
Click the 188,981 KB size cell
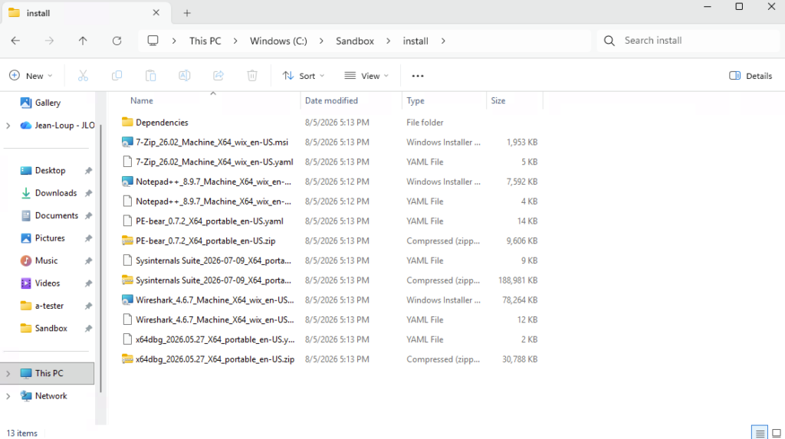pyautogui.click(x=517, y=280)
